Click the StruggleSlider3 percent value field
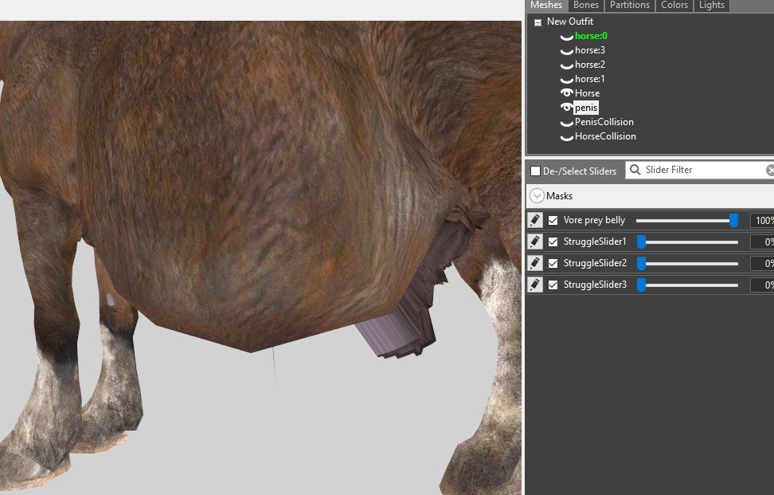 pyautogui.click(x=762, y=285)
